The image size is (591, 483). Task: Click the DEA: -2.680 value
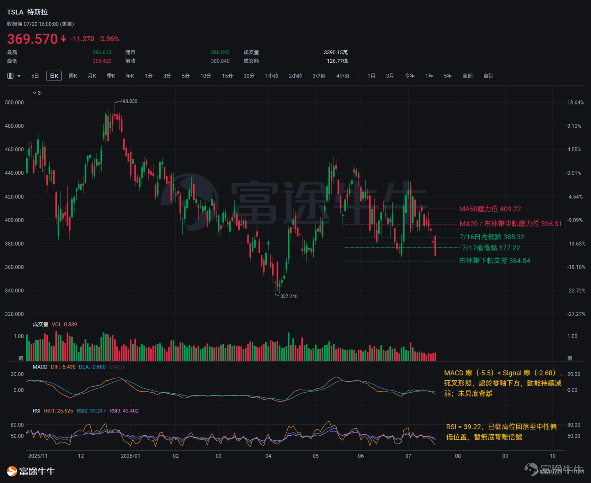point(92,367)
